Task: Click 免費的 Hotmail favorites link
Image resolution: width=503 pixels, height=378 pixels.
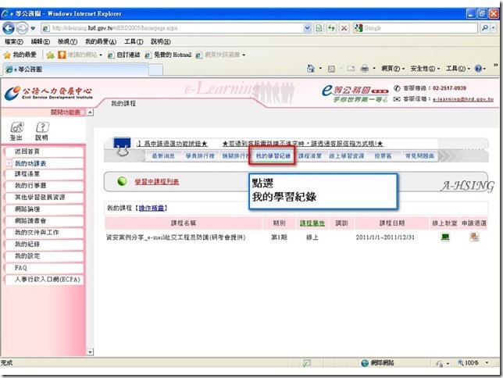Action: [168, 55]
